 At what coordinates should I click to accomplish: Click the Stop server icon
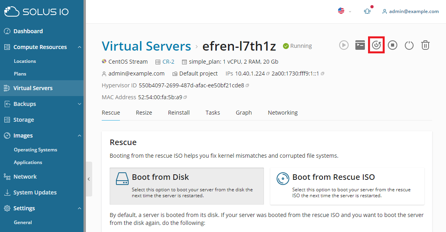[x=393, y=45]
